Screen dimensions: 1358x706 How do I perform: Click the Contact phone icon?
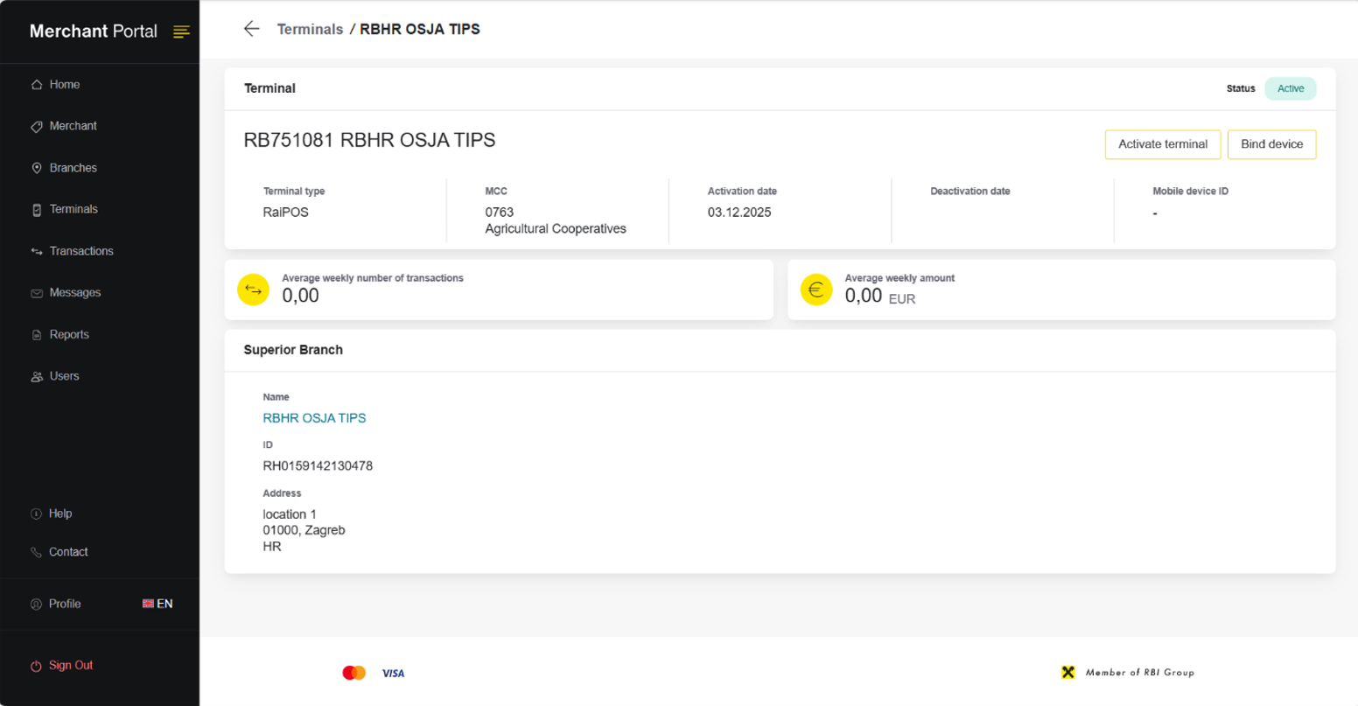[x=36, y=552]
